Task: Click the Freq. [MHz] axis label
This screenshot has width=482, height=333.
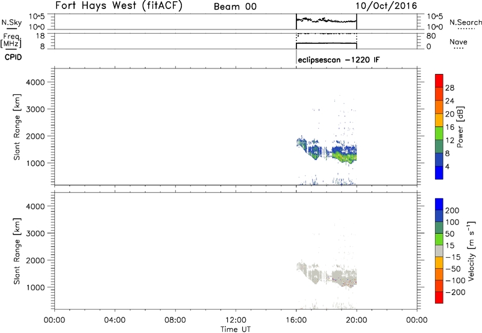Action: pyautogui.click(x=11, y=41)
